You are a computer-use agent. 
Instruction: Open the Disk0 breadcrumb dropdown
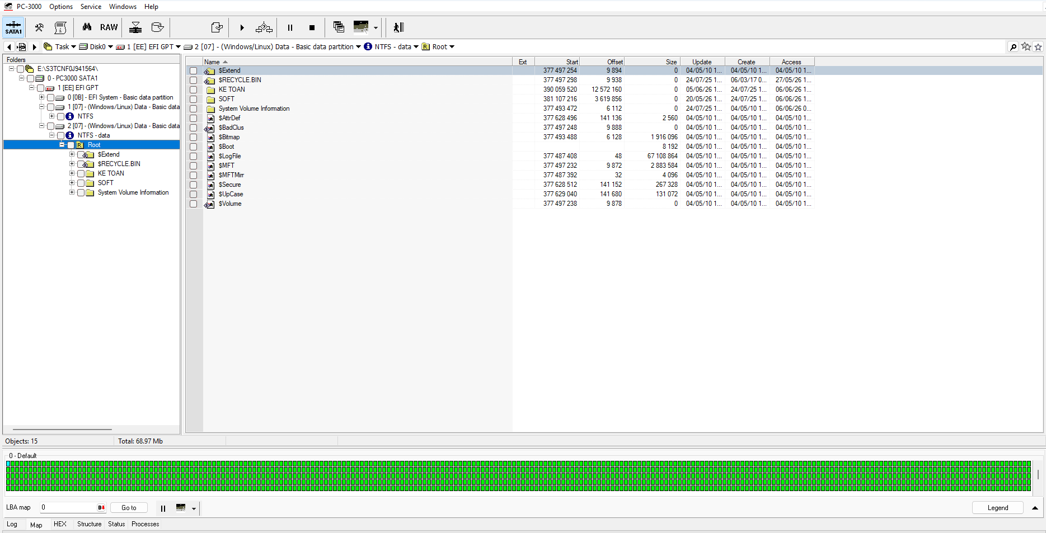click(110, 47)
